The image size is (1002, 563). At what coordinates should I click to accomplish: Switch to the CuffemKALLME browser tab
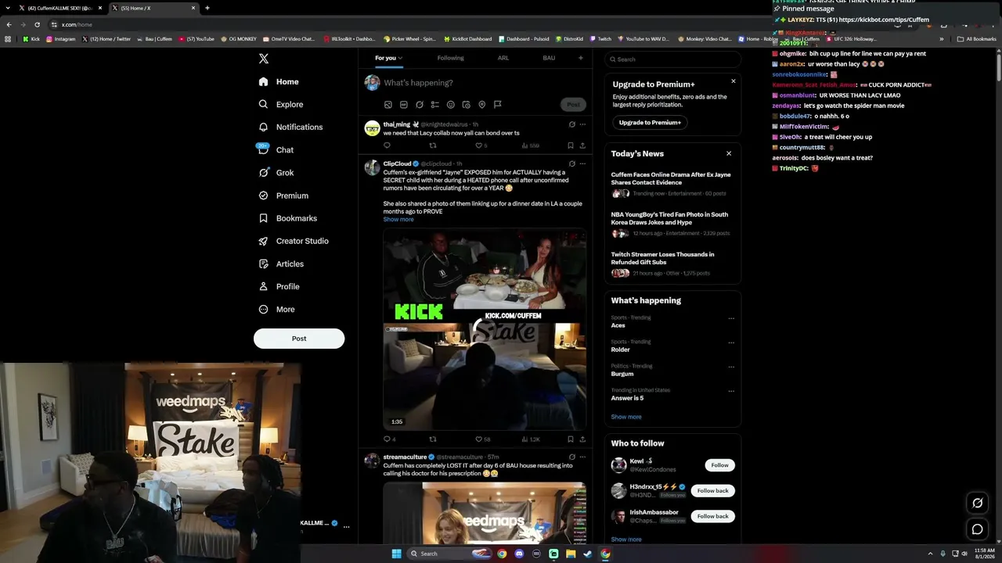pyautogui.click(x=60, y=8)
